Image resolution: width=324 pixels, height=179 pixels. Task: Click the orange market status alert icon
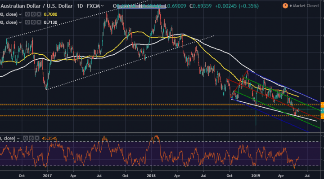pyautogui.click(x=285, y=6)
